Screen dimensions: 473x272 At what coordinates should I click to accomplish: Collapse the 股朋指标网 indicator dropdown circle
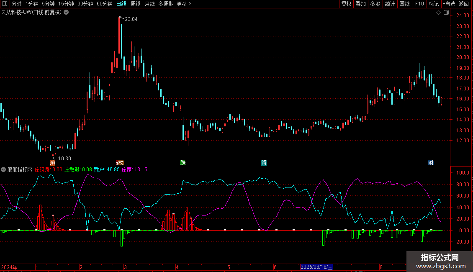click(3, 169)
